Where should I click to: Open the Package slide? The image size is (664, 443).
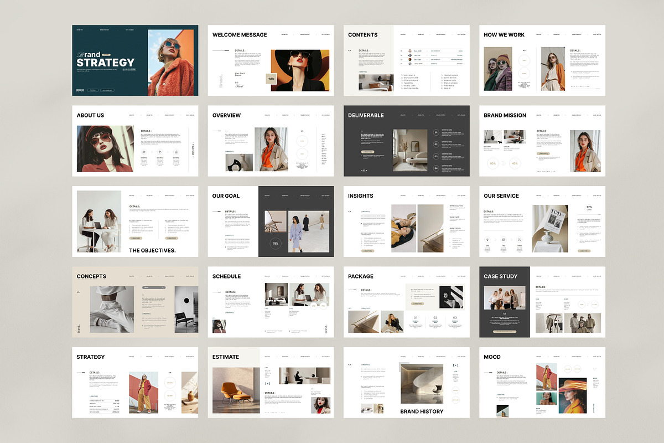[407, 302]
